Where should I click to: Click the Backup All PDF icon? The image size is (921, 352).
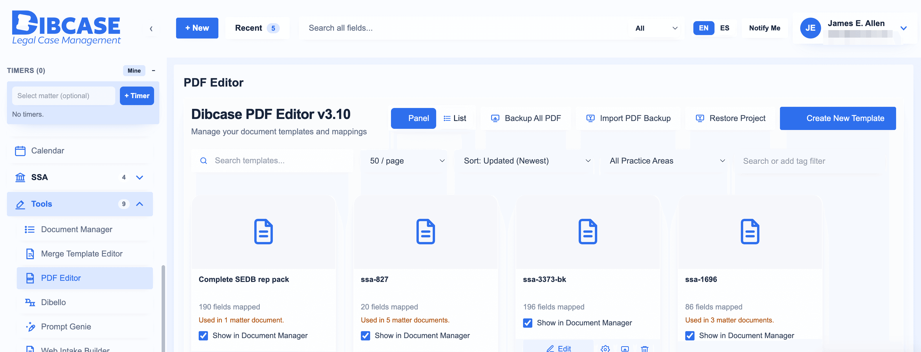click(495, 118)
